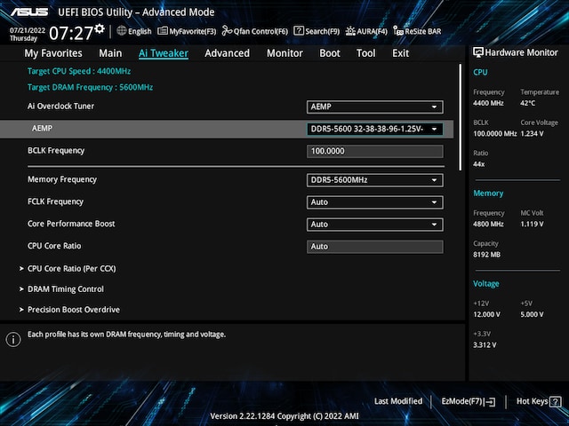Open the Core Performance Boost dropdown
Viewport: 569px width, 426px height.
(x=374, y=225)
